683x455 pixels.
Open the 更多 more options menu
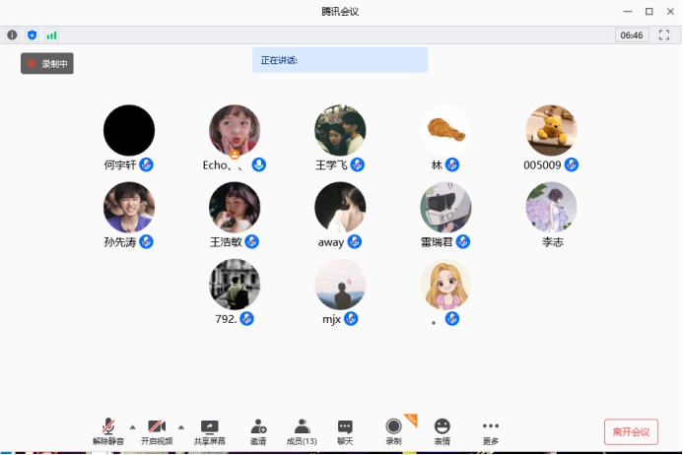[x=491, y=431]
